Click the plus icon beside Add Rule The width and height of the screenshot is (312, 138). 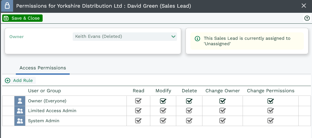(8, 81)
